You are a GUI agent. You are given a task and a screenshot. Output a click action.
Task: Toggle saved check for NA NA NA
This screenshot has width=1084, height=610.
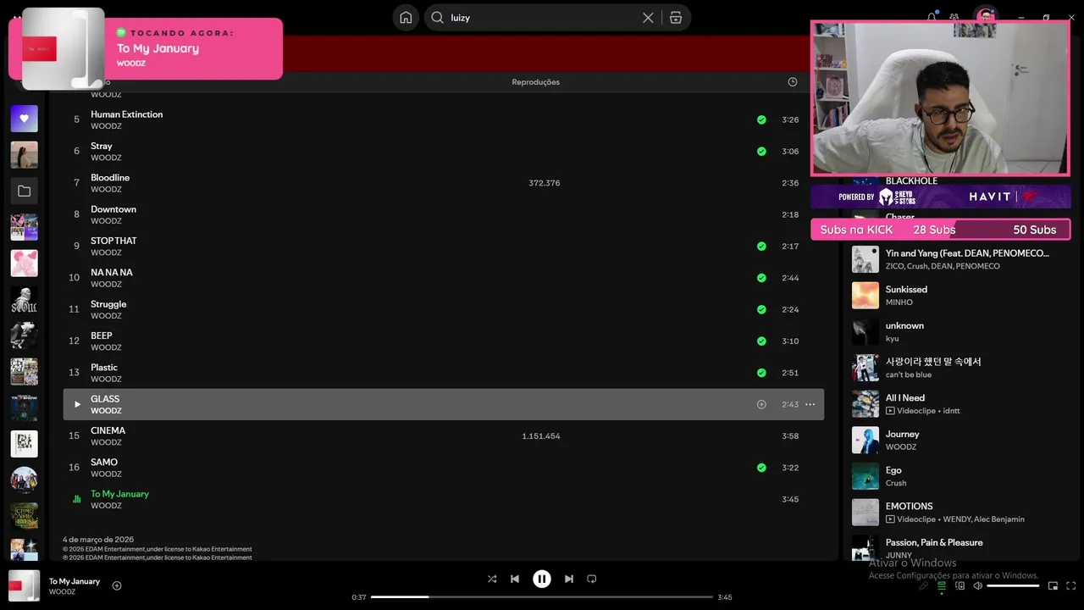761,278
